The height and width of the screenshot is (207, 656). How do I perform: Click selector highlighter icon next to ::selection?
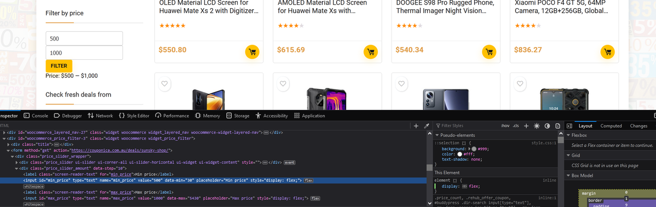pyautogui.click(x=464, y=144)
